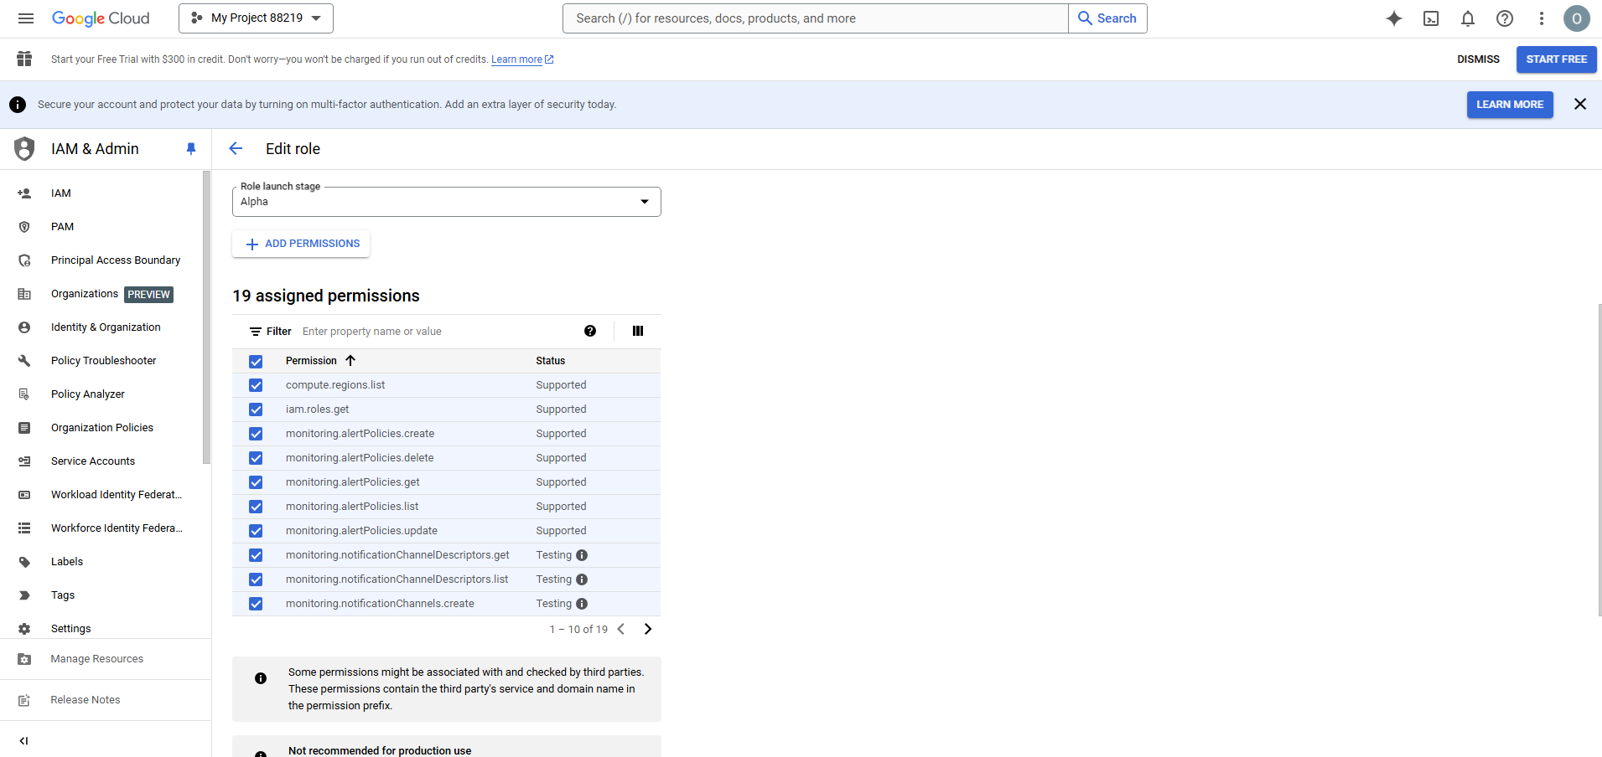This screenshot has height=757, width=1602.
Task: Open the notifications bell
Action: tap(1468, 18)
